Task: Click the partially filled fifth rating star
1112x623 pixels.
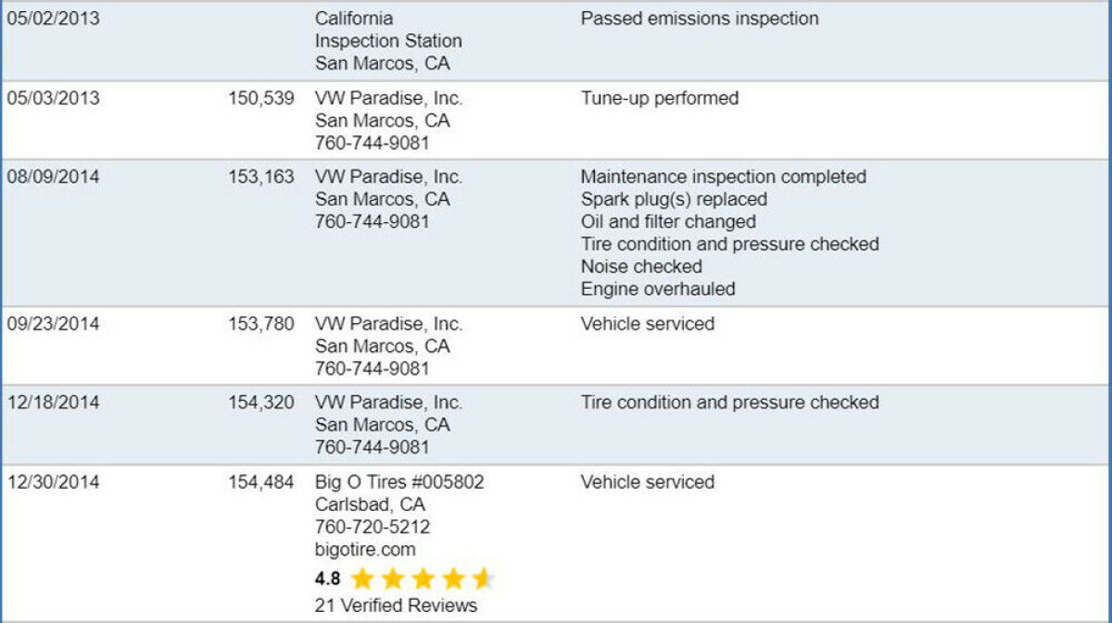Action: (483, 579)
